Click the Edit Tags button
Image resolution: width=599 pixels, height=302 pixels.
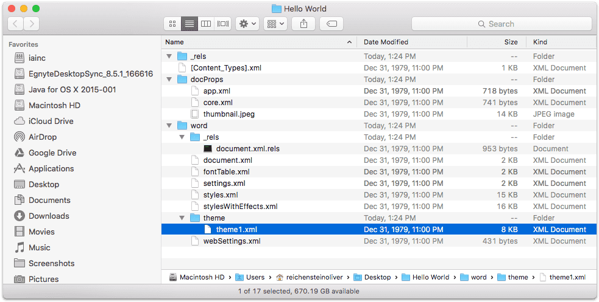pos(331,24)
